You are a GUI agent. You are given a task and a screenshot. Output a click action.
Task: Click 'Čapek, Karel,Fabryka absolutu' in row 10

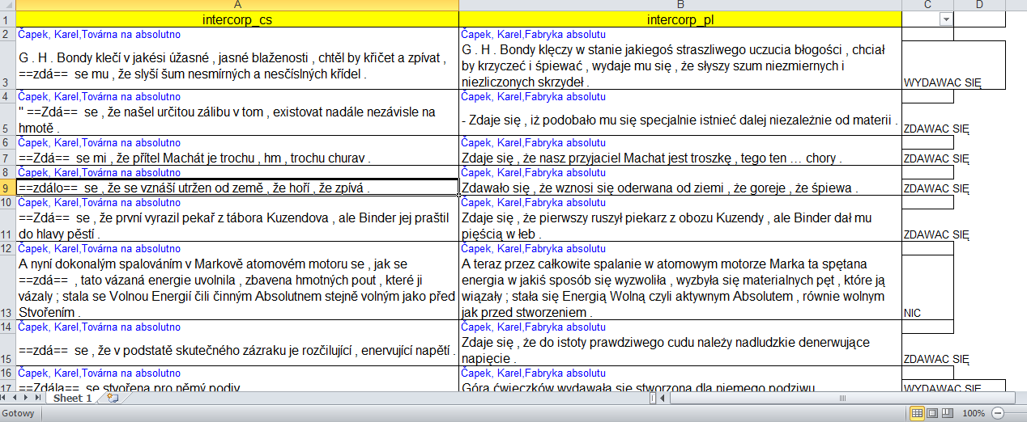(533, 203)
